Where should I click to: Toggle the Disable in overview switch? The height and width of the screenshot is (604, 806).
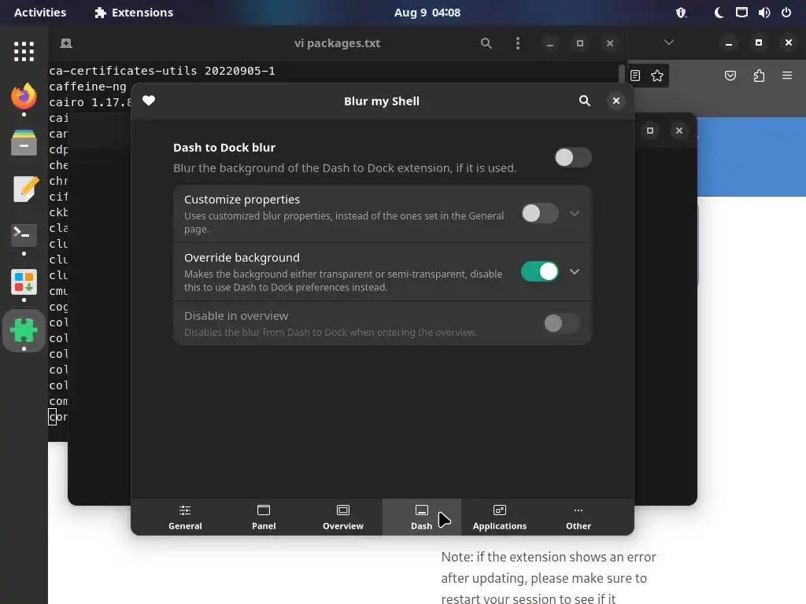pos(562,323)
